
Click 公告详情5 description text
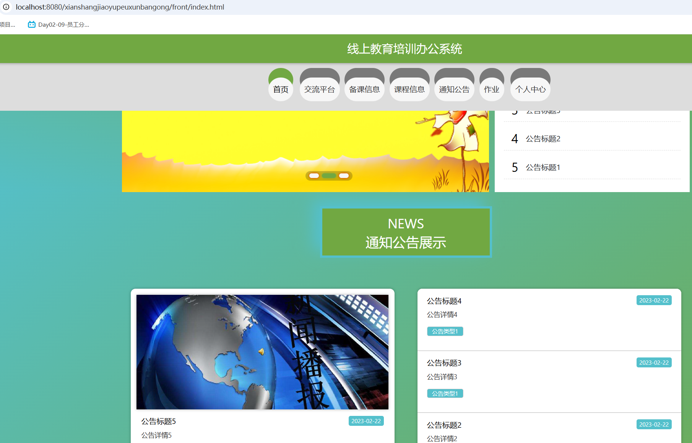click(156, 435)
